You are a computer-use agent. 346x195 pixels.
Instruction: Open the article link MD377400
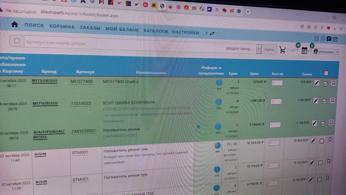81,82
